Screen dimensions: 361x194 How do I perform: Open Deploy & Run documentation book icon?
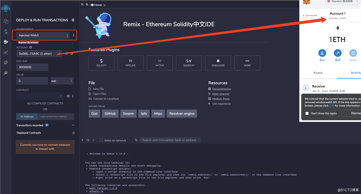(x=73, y=20)
